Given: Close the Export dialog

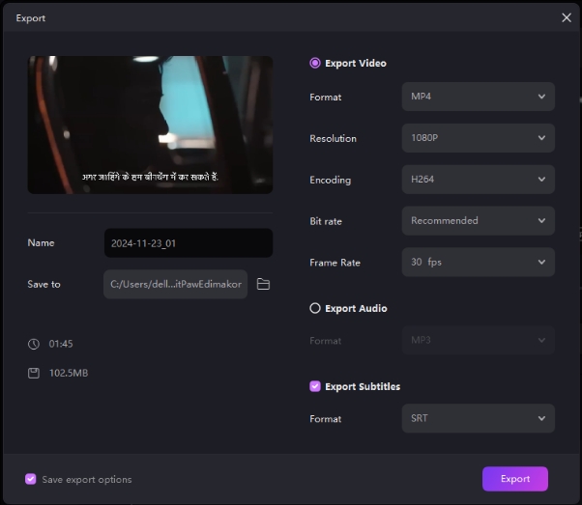Looking at the screenshot, I should (x=567, y=17).
